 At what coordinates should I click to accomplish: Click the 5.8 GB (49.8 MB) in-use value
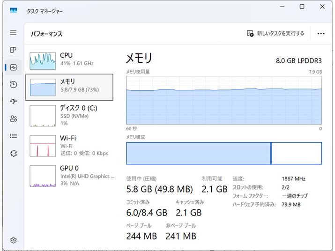(x=160, y=189)
